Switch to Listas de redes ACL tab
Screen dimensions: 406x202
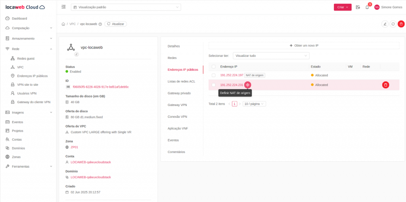click(182, 81)
